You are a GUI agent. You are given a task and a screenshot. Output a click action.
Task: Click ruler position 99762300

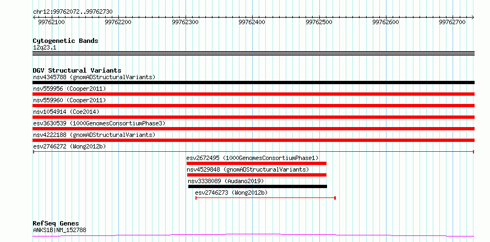(x=186, y=22)
